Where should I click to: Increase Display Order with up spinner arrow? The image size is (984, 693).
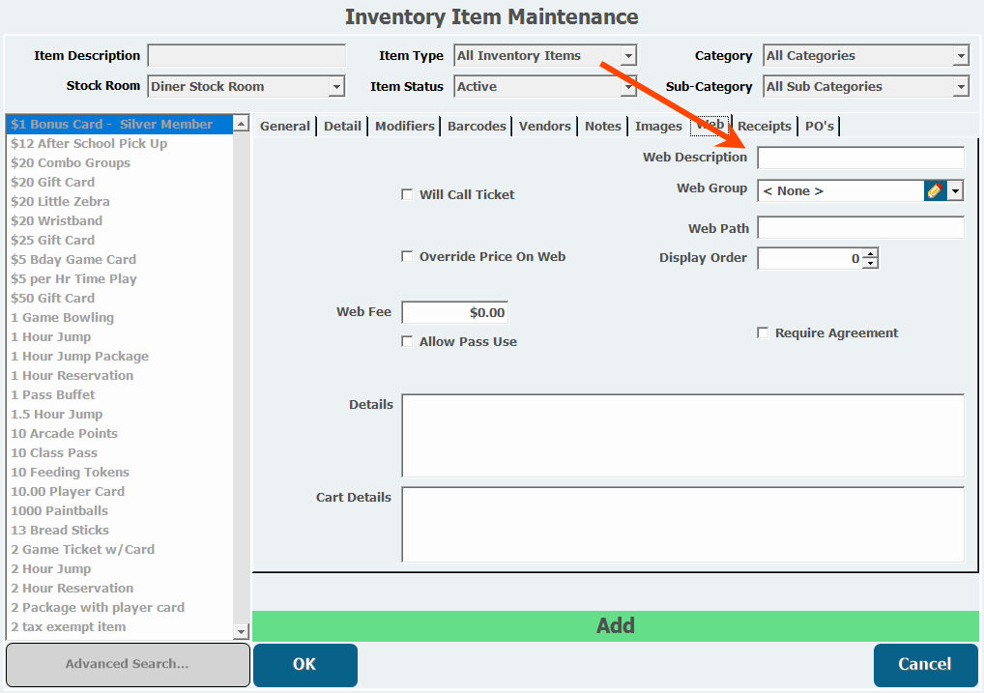click(870, 254)
